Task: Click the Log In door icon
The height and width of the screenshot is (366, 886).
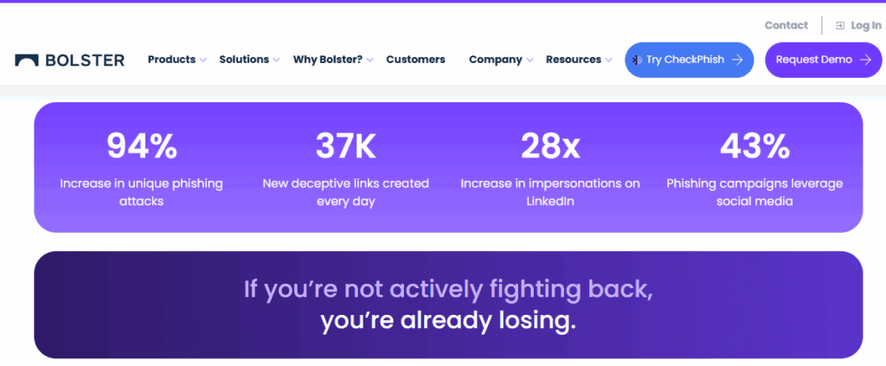Action: point(840,25)
